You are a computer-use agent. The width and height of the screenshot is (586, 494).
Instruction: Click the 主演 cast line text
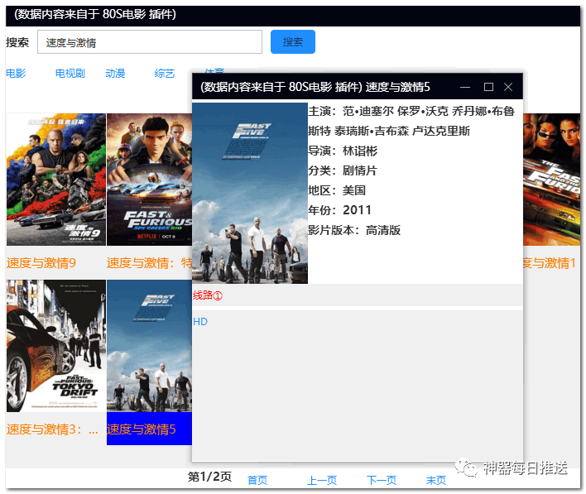411,121
